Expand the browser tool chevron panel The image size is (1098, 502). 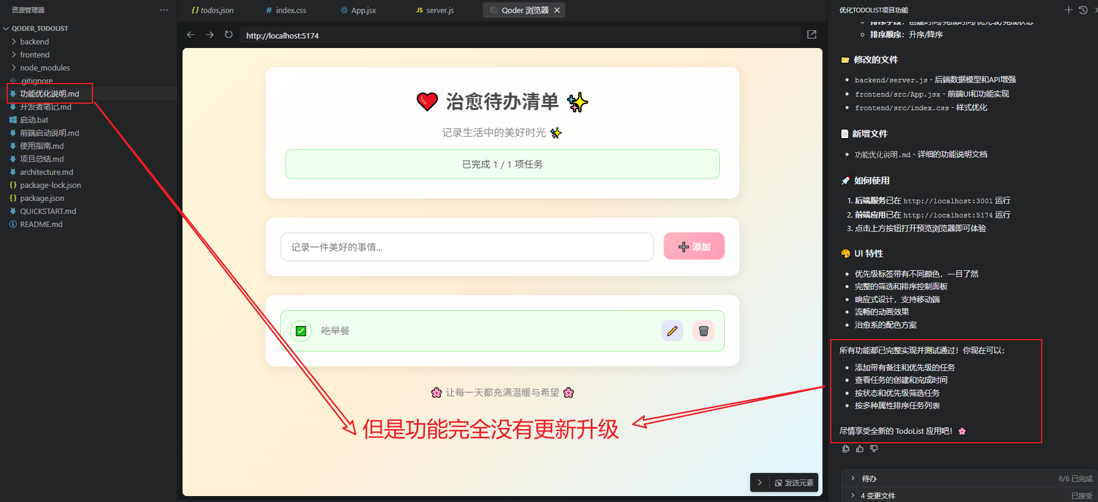point(760,482)
